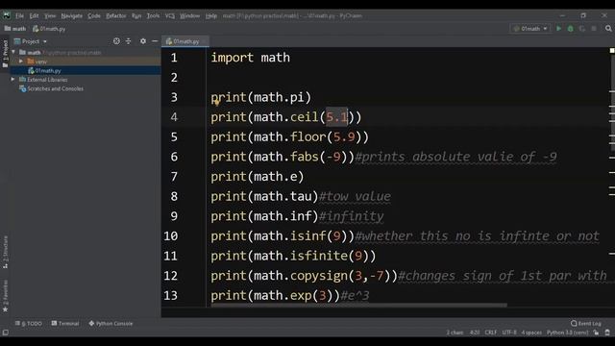Image resolution: width=615 pixels, height=346 pixels.
Task: Run the 01math configuration with the green play icon
Action: 558,29
